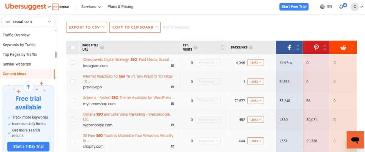Open Links dropdown for shopify.com row
This screenshot has width=365, height=152.
click(x=256, y=141)
